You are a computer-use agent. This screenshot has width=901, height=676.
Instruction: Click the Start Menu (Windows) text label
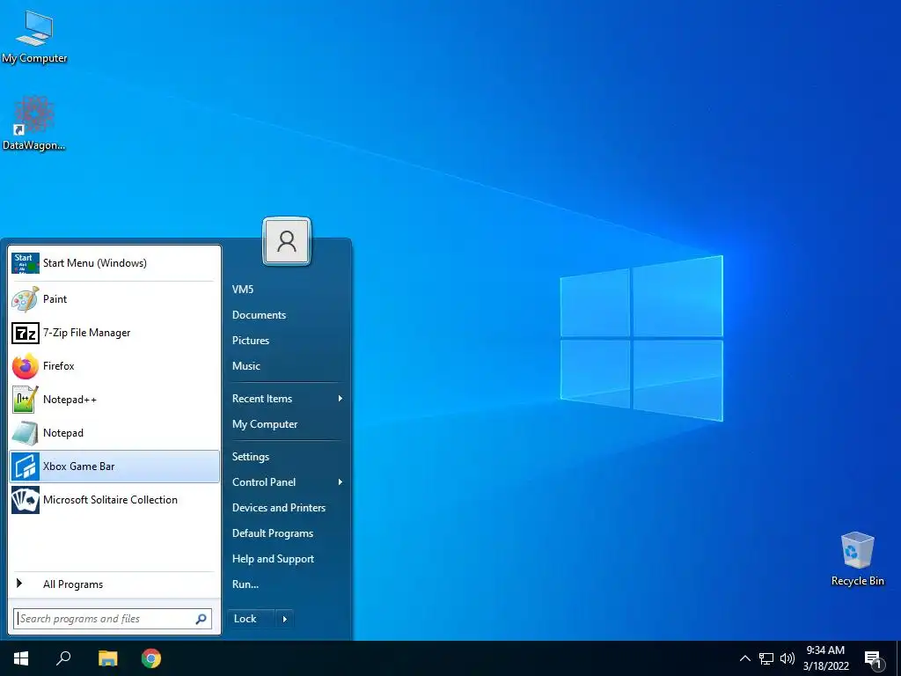[x=95, y=263]
